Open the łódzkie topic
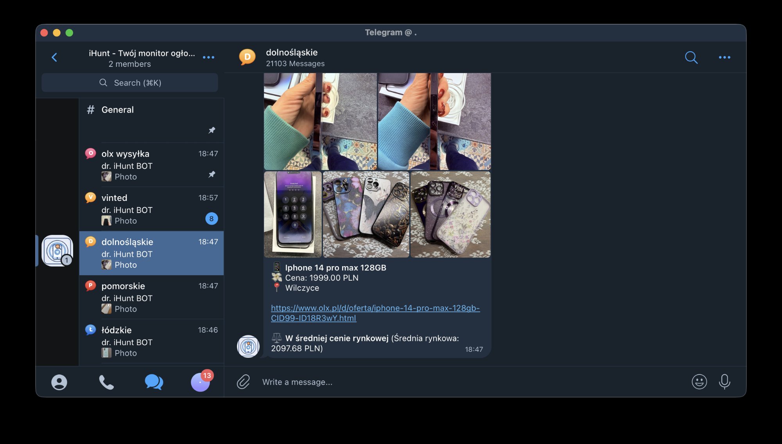This screenshot has width=782, height=444. 151,341
